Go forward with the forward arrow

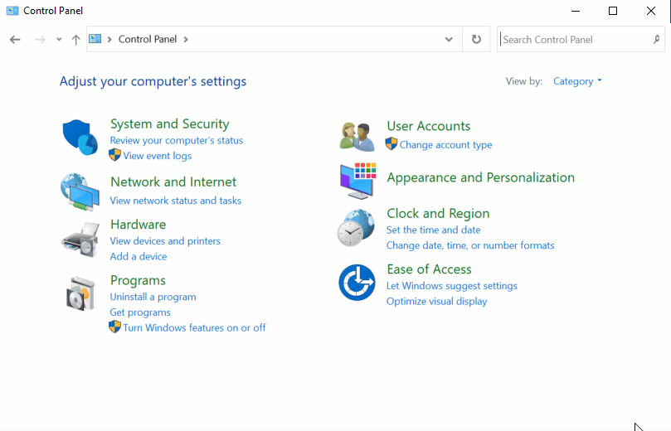(40, 40)
